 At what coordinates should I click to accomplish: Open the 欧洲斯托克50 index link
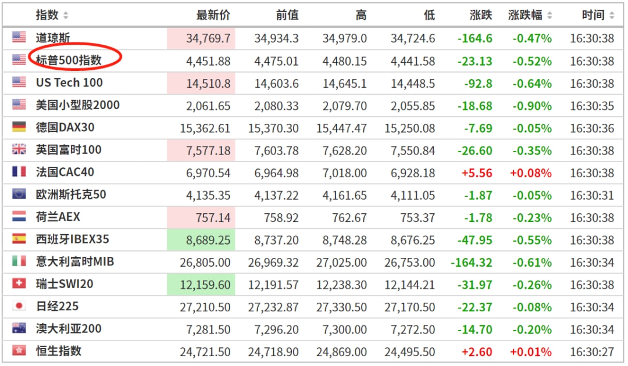pos(71,195)
